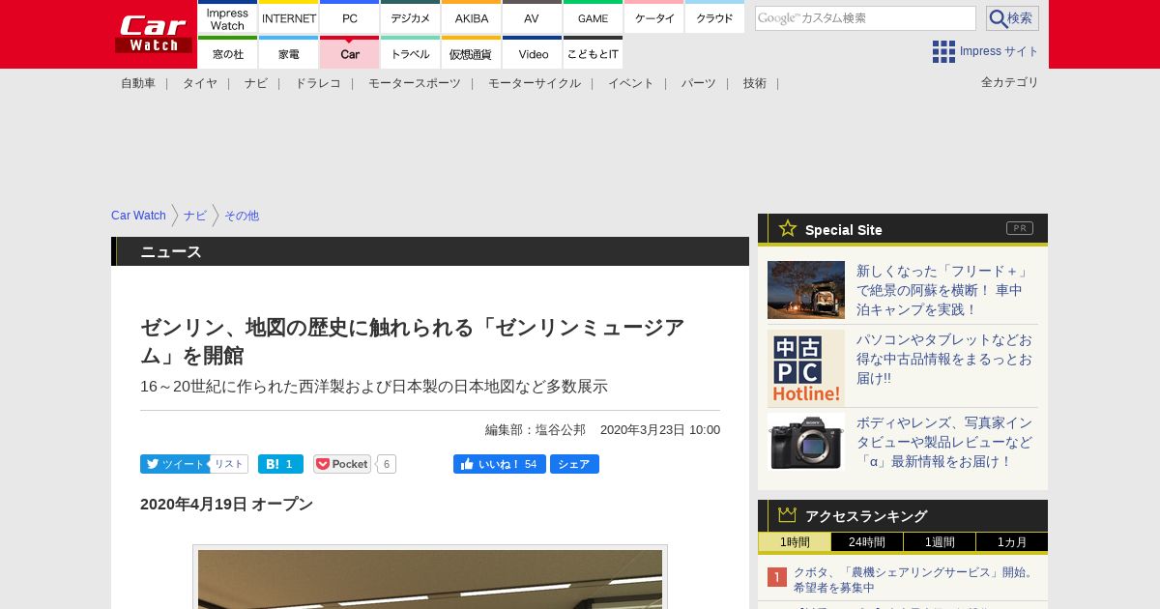The height and width of the screenshot is (609, 1160).
Task: Click the Car Watch logo
Action: coord(154,34)
